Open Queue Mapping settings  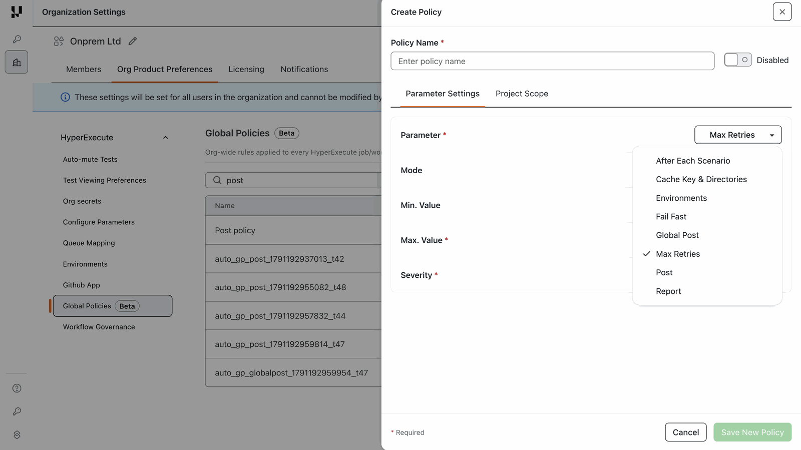89,243
